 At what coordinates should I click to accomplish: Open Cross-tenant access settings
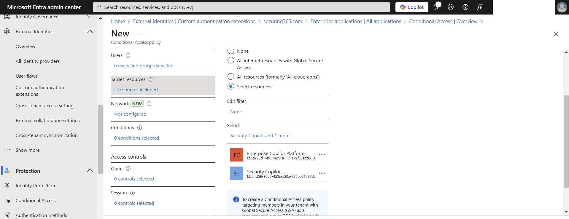click(46, 106)
